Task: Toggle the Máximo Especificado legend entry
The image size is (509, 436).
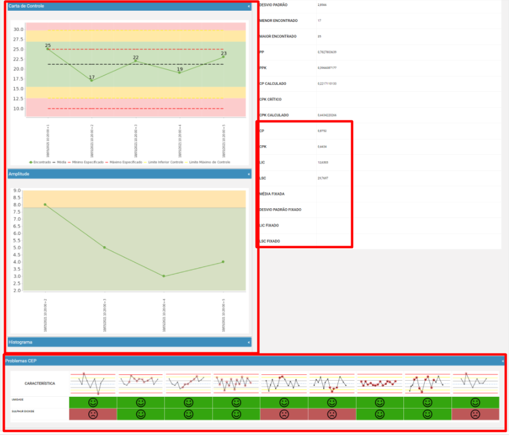Action: tap(124, 163)
